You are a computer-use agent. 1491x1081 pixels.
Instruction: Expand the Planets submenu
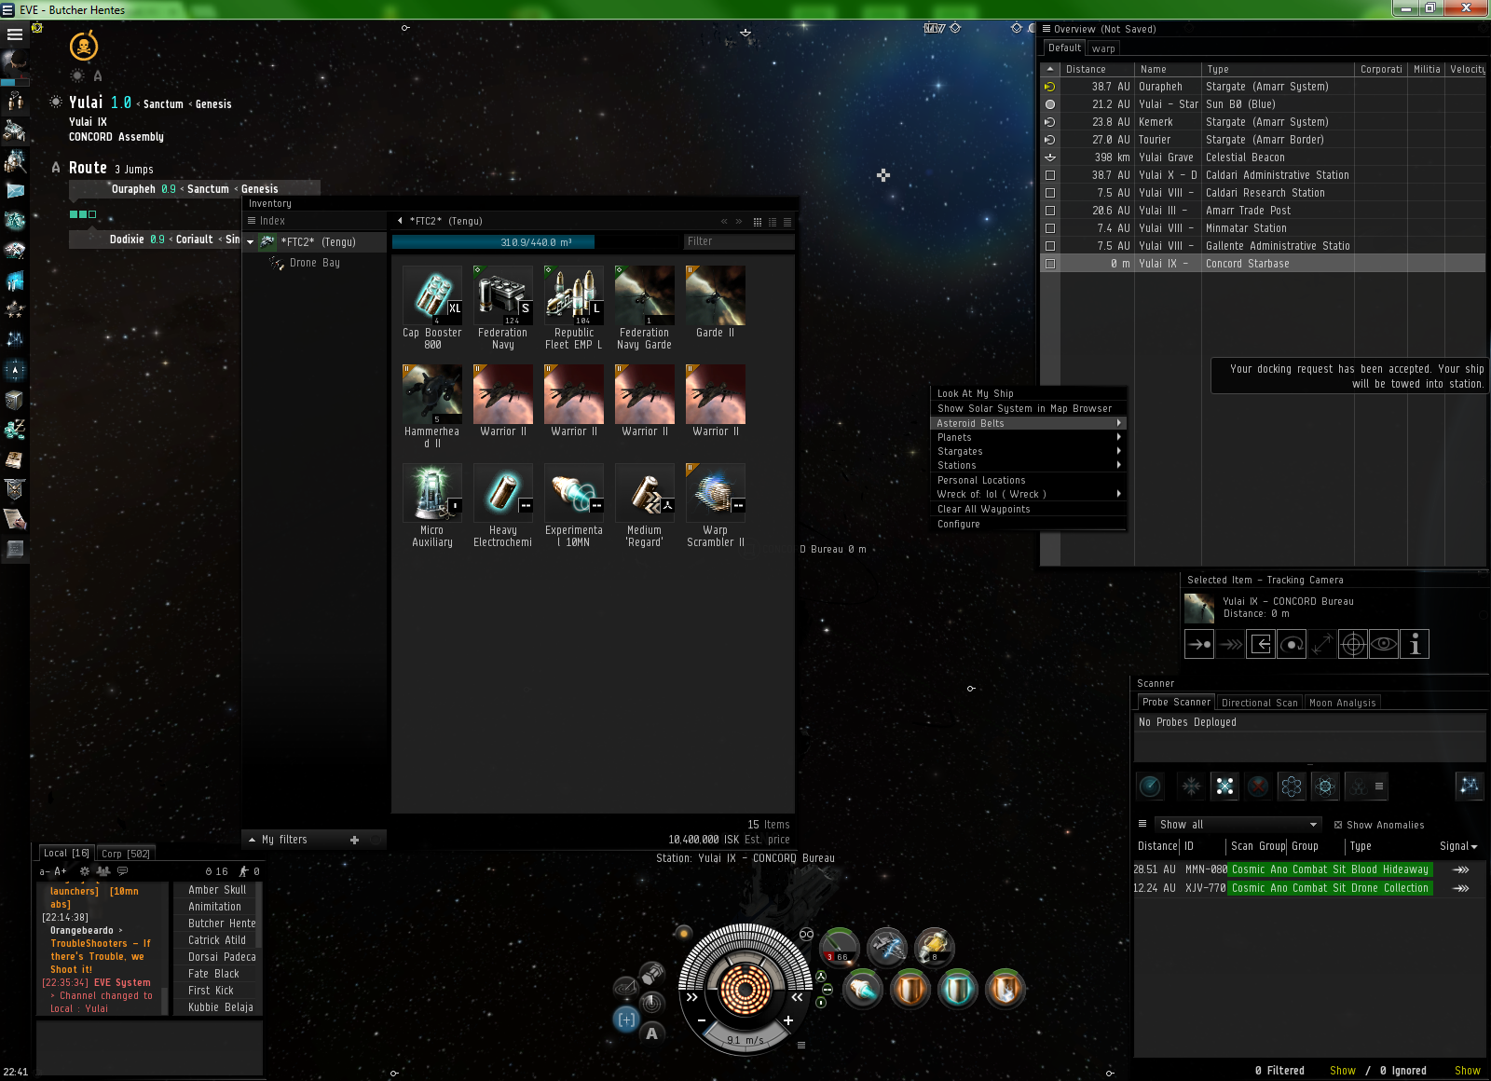[1029, 437]
